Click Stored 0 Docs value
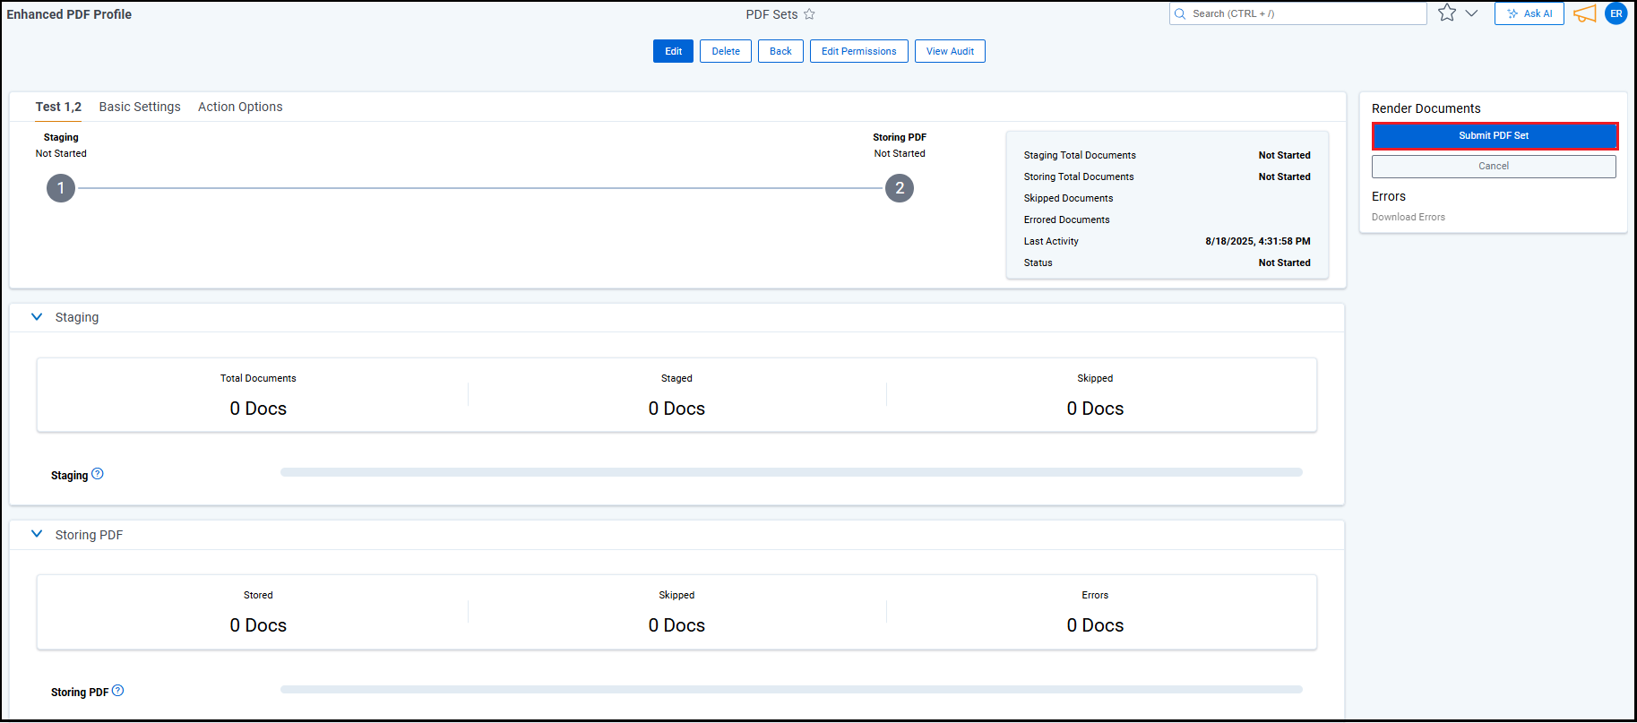The image size is (1637, 723). pyautogui.click(x=258, y=625)
